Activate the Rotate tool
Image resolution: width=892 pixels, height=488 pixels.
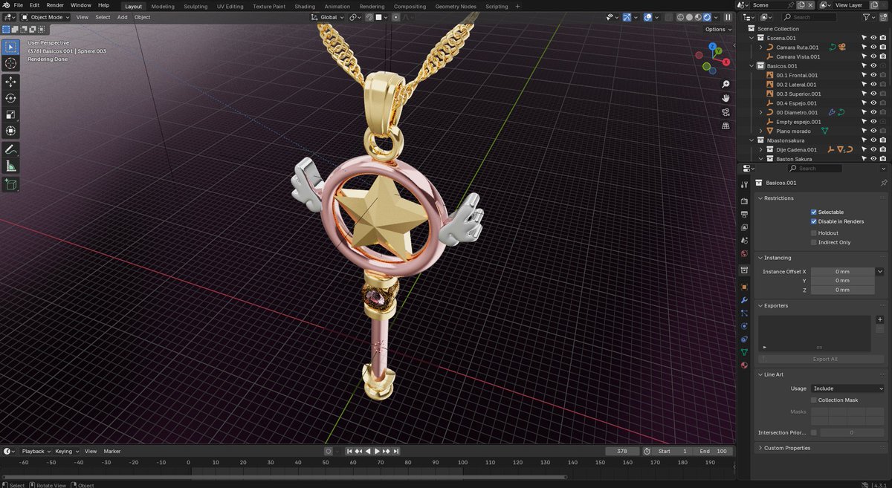[11, 98]
